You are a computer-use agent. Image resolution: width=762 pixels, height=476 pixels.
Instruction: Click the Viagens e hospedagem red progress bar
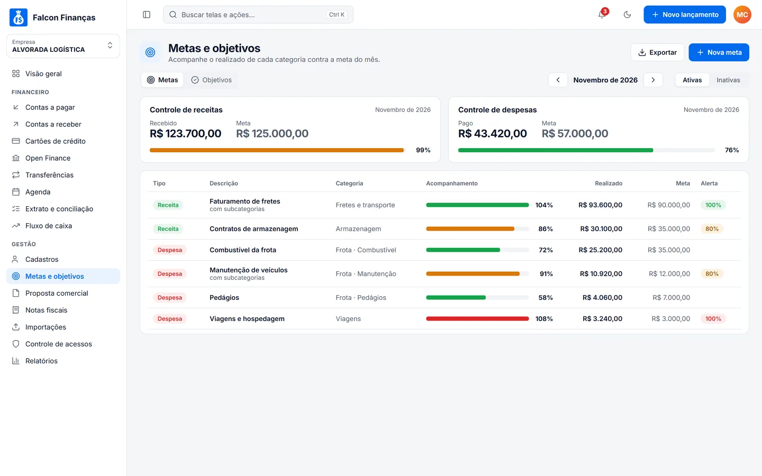[x=477, y=319]
